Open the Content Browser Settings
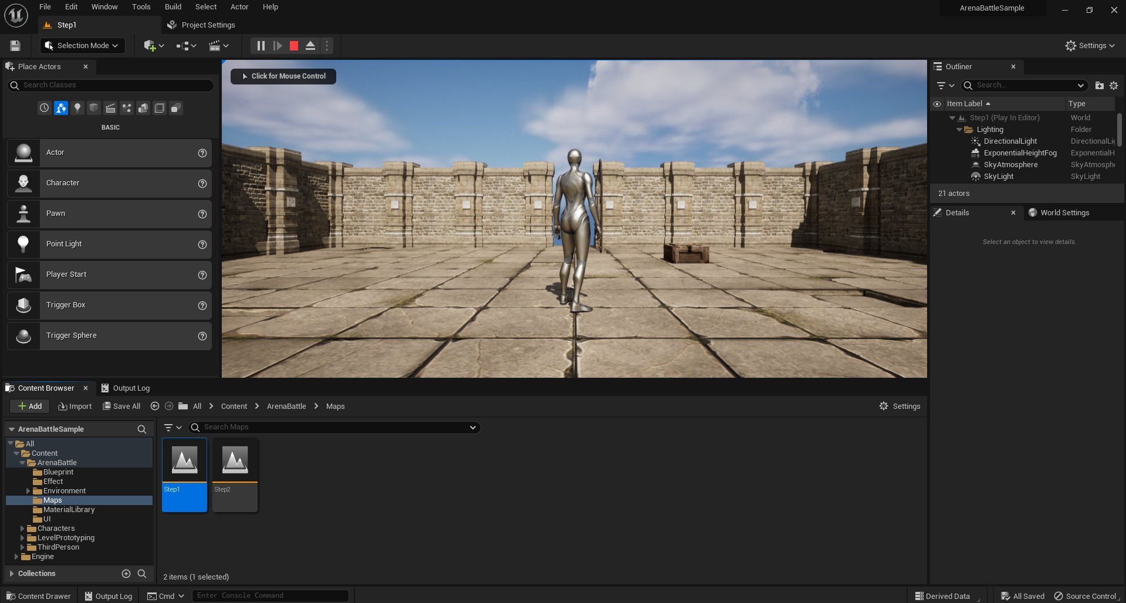The height and width of the screenshot is (603, 1126). tap(900, 406)
